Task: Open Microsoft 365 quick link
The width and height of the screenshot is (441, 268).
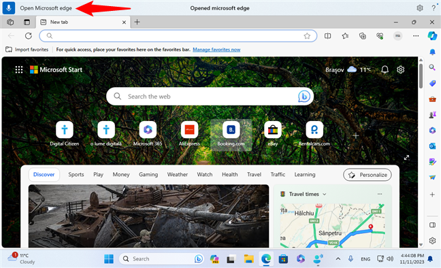Action: pyautogui.click(x=148, y=134)
